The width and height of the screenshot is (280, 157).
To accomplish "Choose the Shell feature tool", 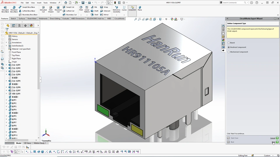I will [x=94, y=15].
